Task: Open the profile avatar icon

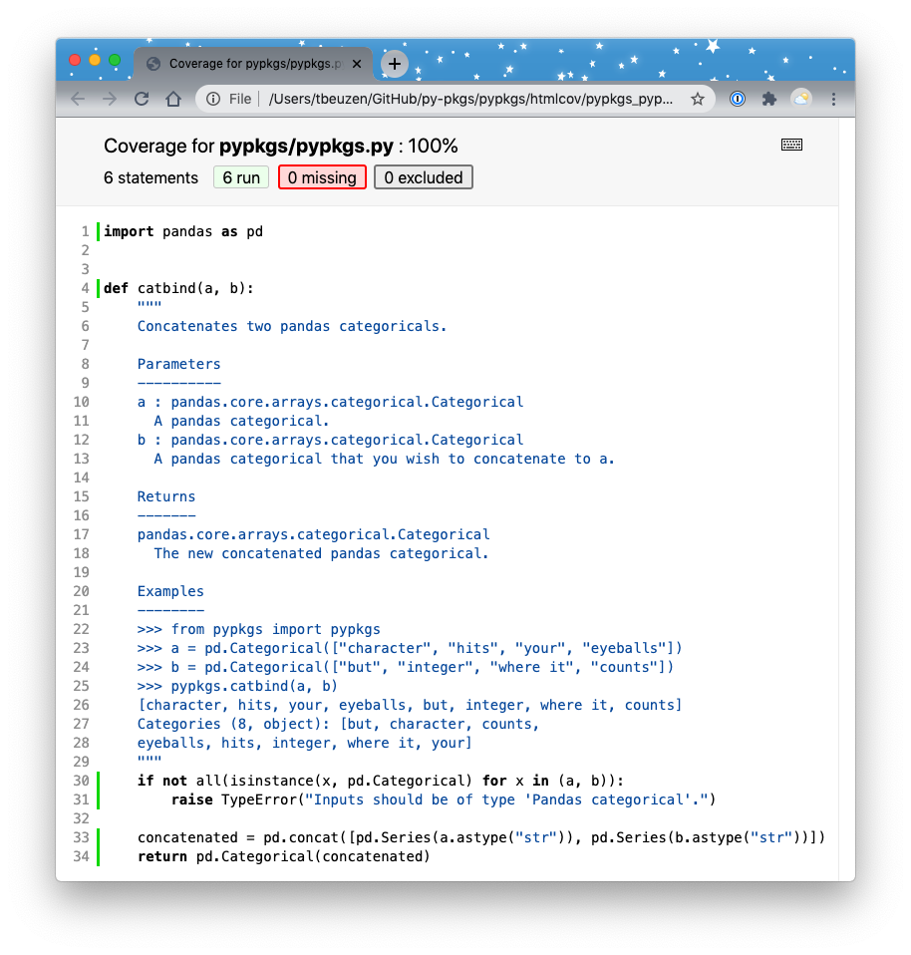Action: click(x=801, y=99)
